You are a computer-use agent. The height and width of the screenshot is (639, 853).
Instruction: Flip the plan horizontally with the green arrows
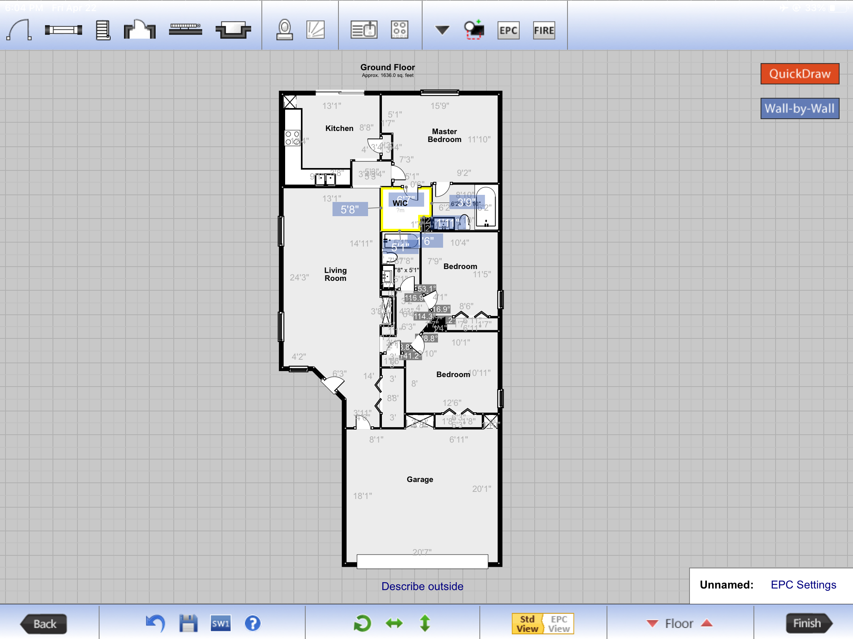(394, 623)
